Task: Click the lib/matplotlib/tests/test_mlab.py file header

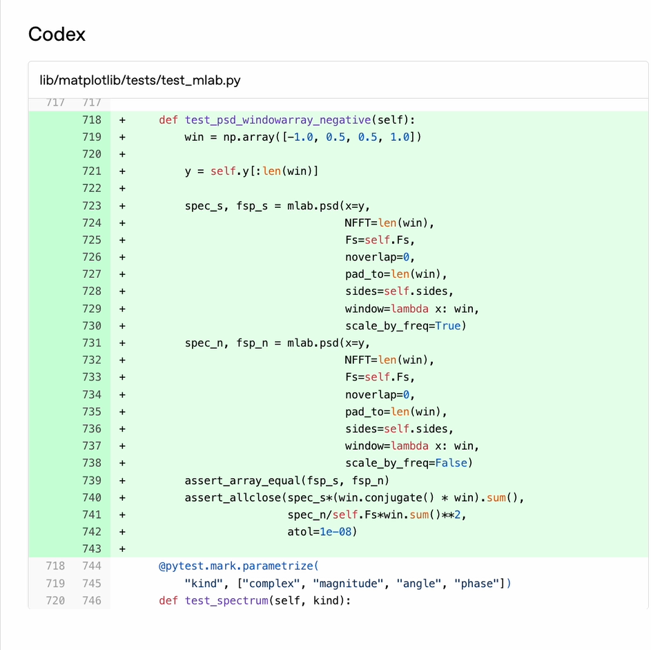Action: [x=140, y=79]
